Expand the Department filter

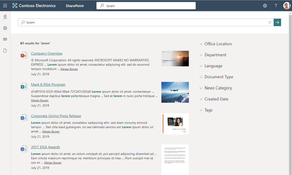click(215, 55)
